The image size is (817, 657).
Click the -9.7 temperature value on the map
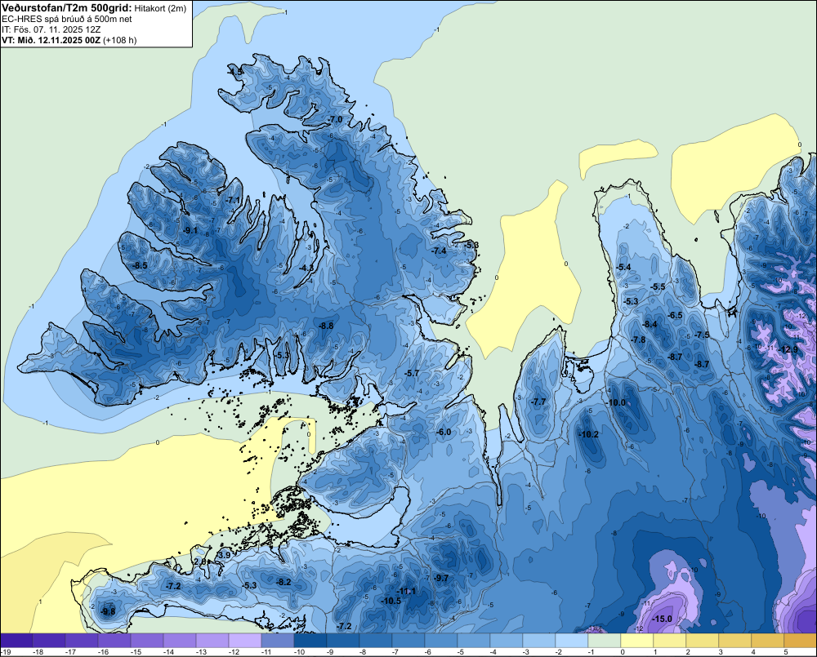point(441,578)
